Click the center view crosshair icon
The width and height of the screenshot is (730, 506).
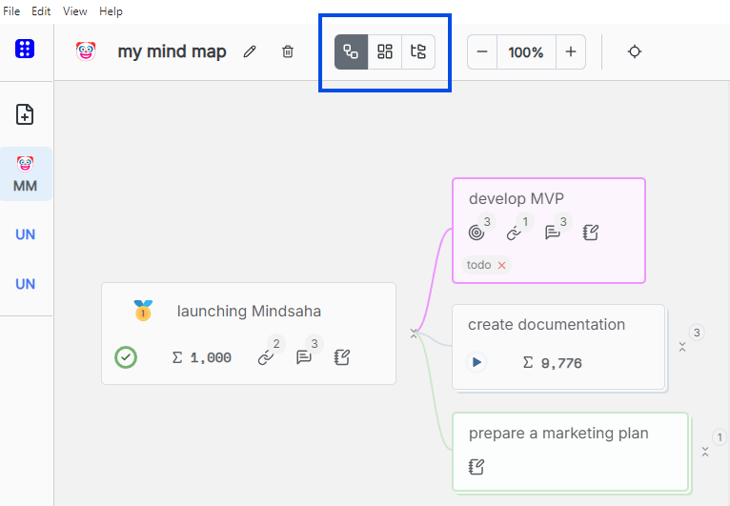pyautogui.click(x=635, y=51)
